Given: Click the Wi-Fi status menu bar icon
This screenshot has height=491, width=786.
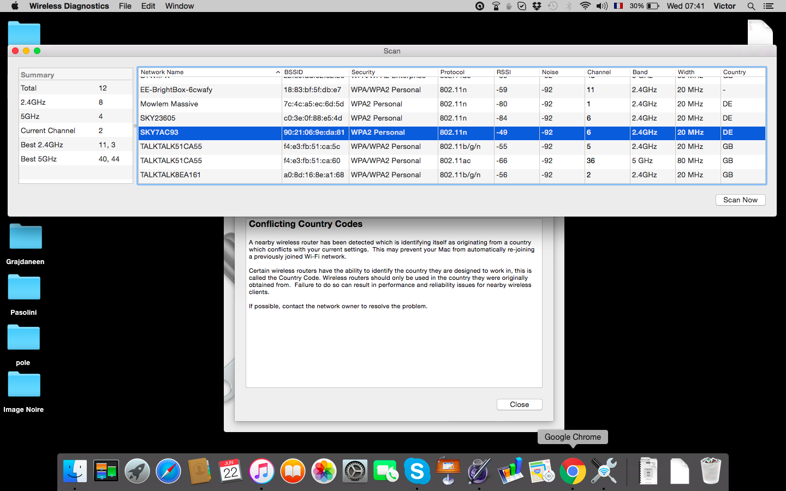Looking at the screenshot, I should click(585, 6).
